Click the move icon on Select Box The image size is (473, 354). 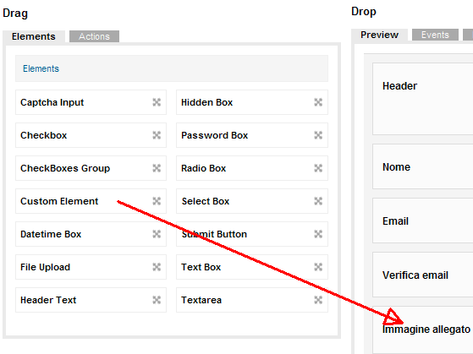pos(318,201)
